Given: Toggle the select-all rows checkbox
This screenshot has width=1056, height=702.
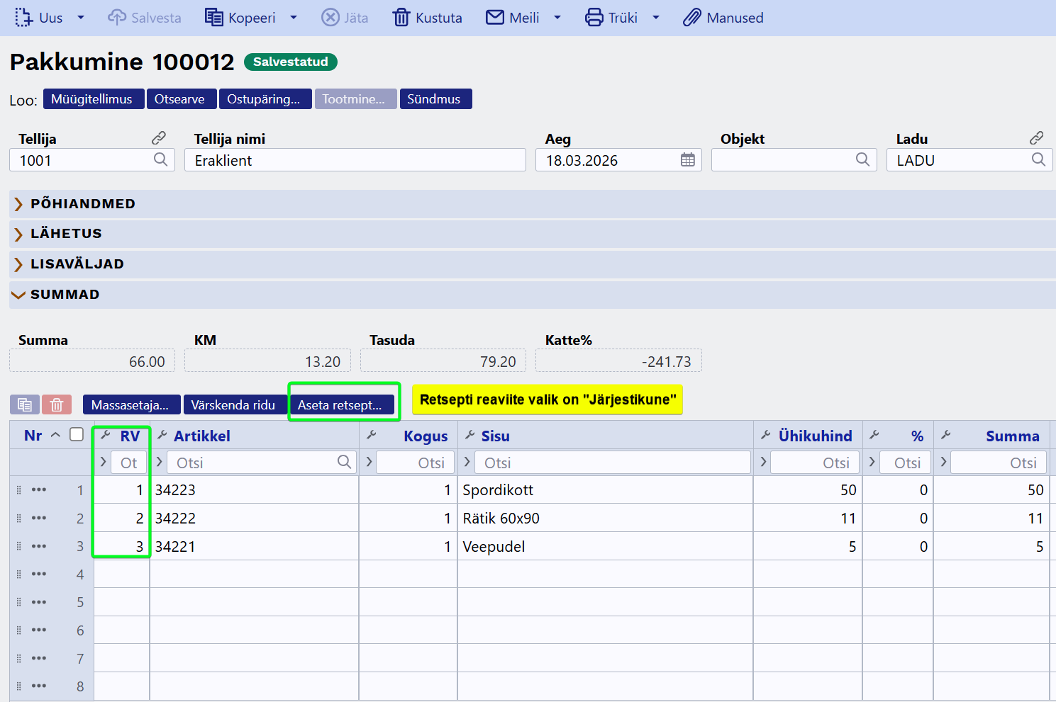Looking at the screenshot, I should (77, 435).
